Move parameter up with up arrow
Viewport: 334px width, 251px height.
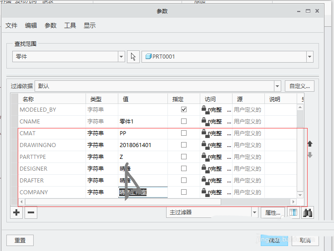point(310,144)
